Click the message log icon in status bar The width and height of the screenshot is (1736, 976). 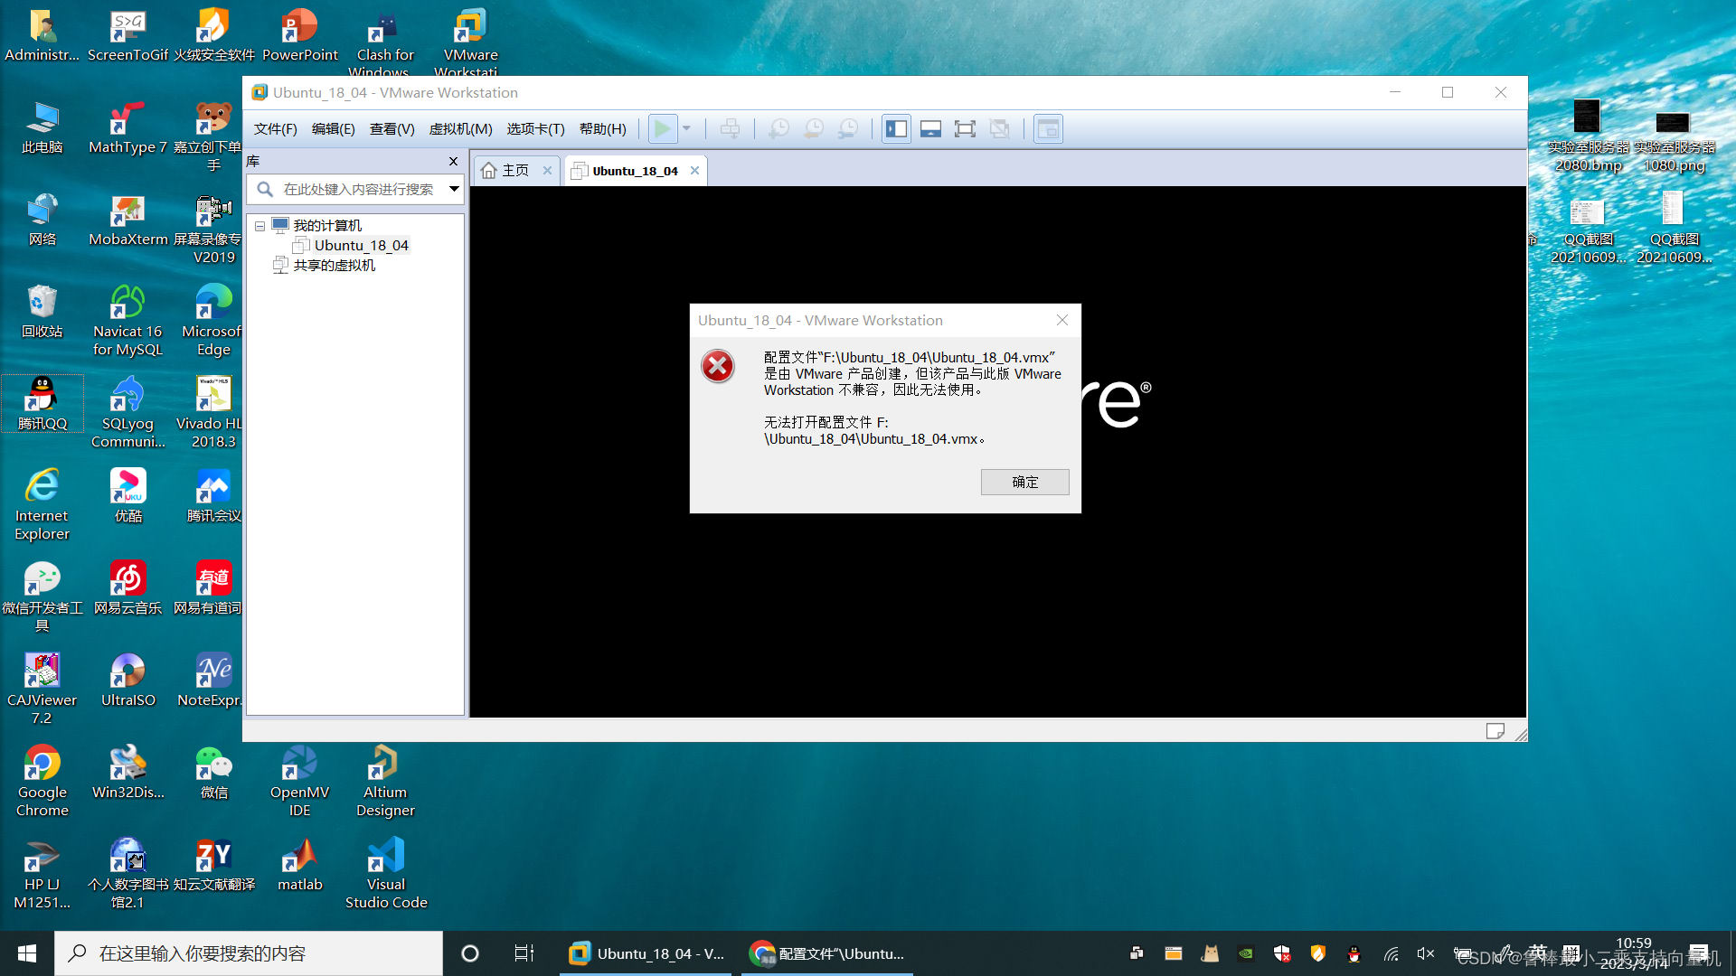[1495, 730]
